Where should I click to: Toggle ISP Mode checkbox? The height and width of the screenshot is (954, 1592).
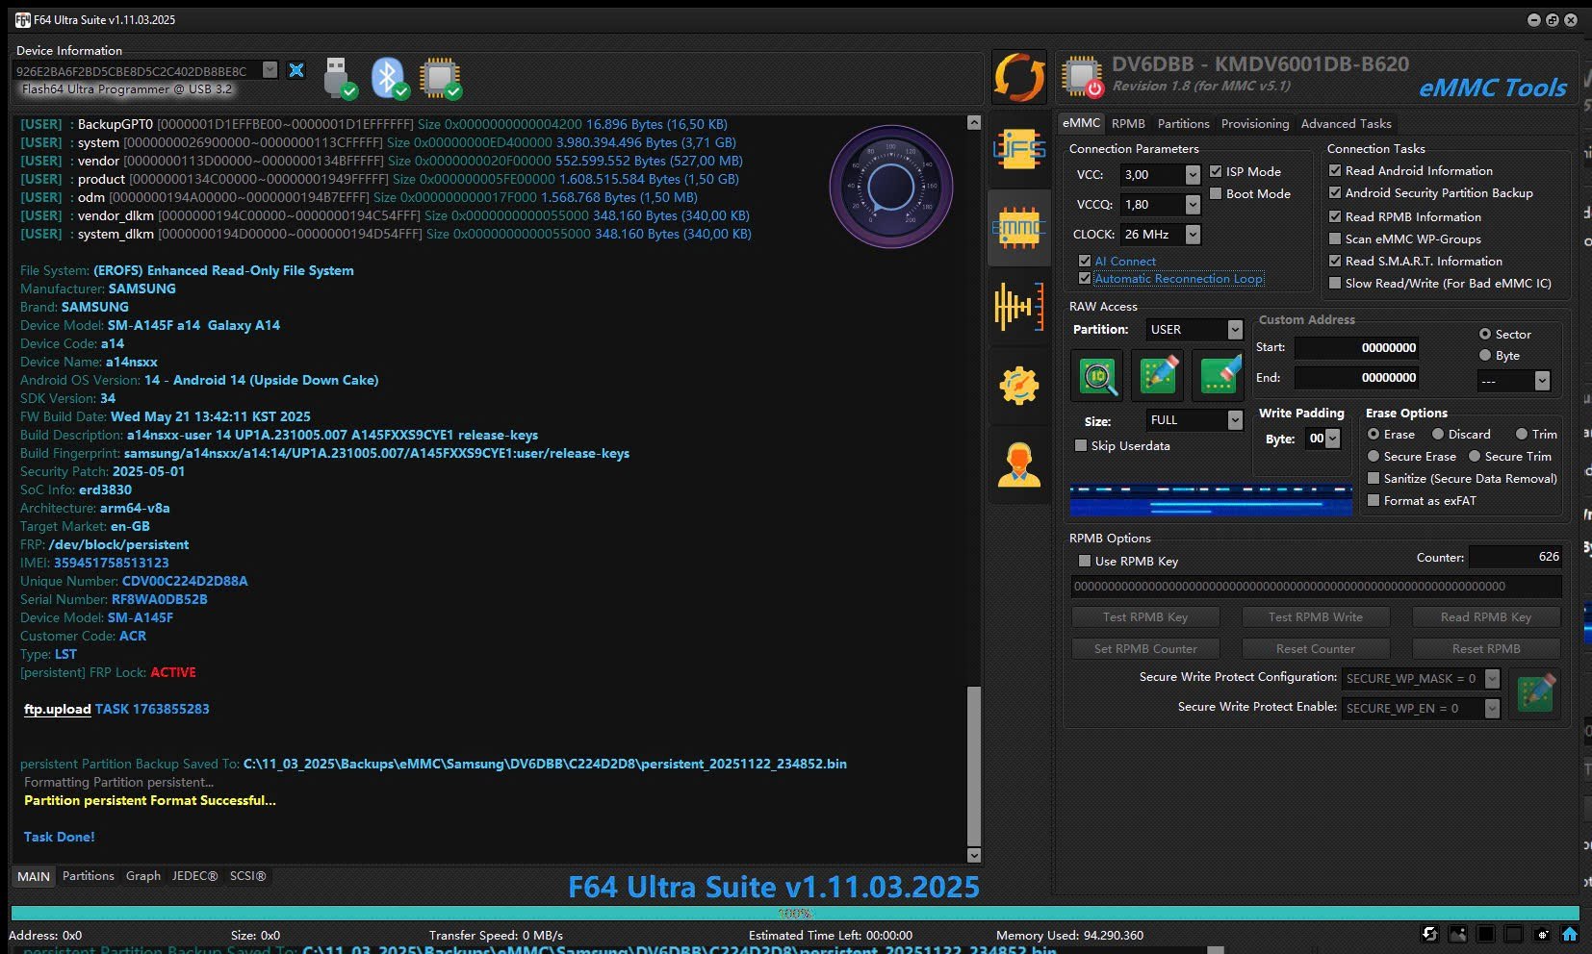click(x=1216, y=171)
